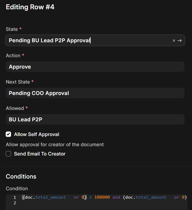Screen dimensions: 192x210
Task: Click the Condition label above code editor
Action: pos(17,188)
